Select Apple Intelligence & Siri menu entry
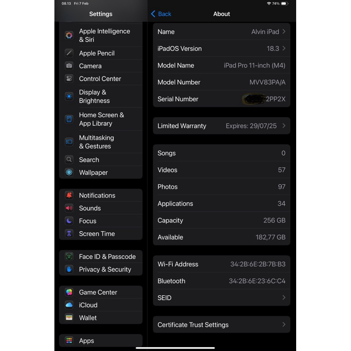Image resolution: width=351 pixels, height=351 pixels. click(101, 36)
